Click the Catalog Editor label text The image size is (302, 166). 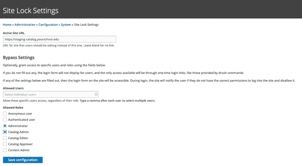click(x=18, y=138)
